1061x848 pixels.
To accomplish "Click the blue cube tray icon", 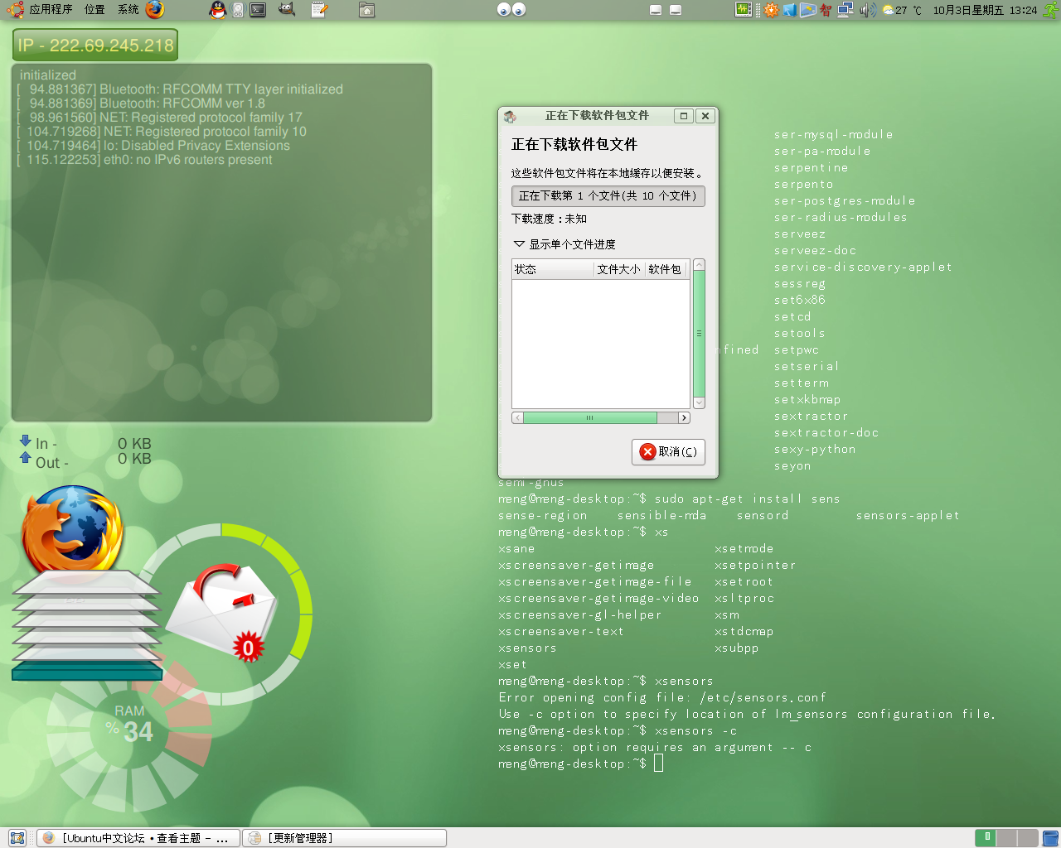I will coord(790,10).
